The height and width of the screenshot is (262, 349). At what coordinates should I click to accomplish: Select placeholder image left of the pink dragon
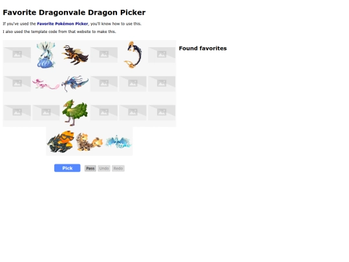pyautogui.click(x=17, y=83)
